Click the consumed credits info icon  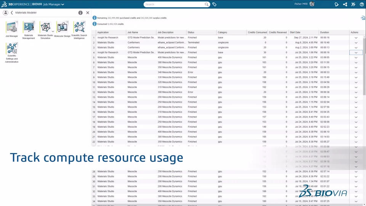point(94,24)
